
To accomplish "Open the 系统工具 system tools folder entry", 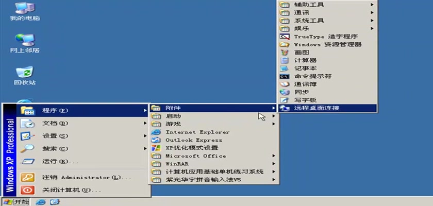I will [327, 21].
